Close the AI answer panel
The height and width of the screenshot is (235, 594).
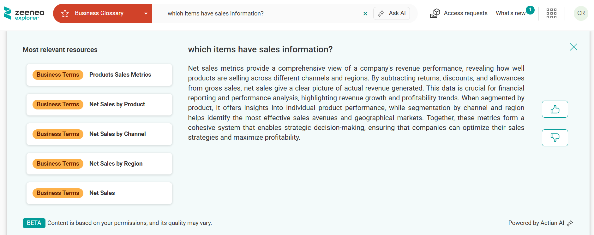(573, 47)
